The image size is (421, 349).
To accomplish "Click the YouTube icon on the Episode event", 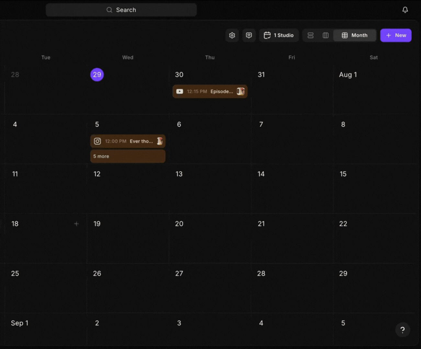I will point(180,91).
